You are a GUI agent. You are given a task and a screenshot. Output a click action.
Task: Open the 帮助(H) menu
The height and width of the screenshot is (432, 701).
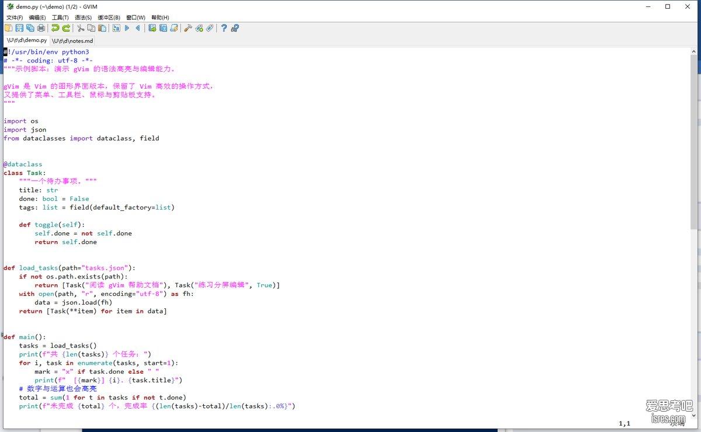tap(160, 18)
